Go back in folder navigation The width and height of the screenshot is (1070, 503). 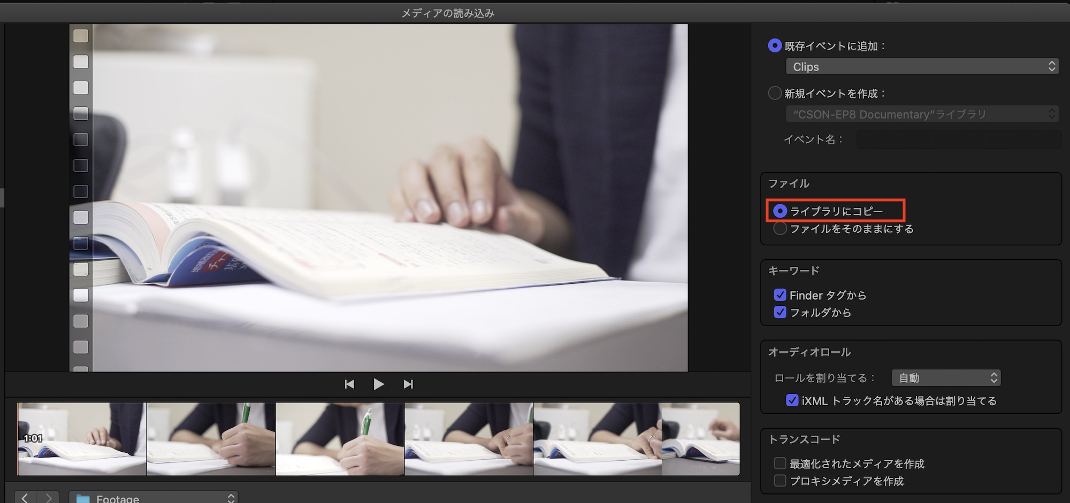click(25, 498)
